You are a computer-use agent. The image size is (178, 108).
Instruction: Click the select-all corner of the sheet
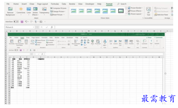click(x=6, y=31)
